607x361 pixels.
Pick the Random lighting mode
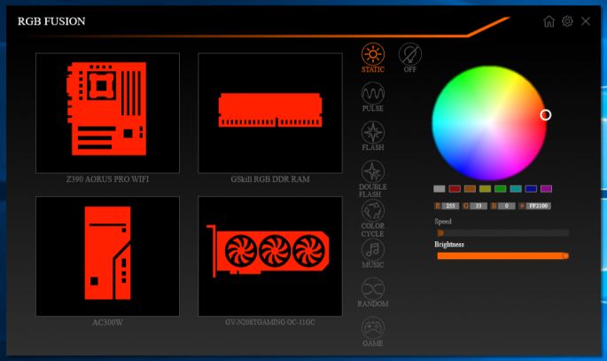pyautogui.click(x=373, y=289)
